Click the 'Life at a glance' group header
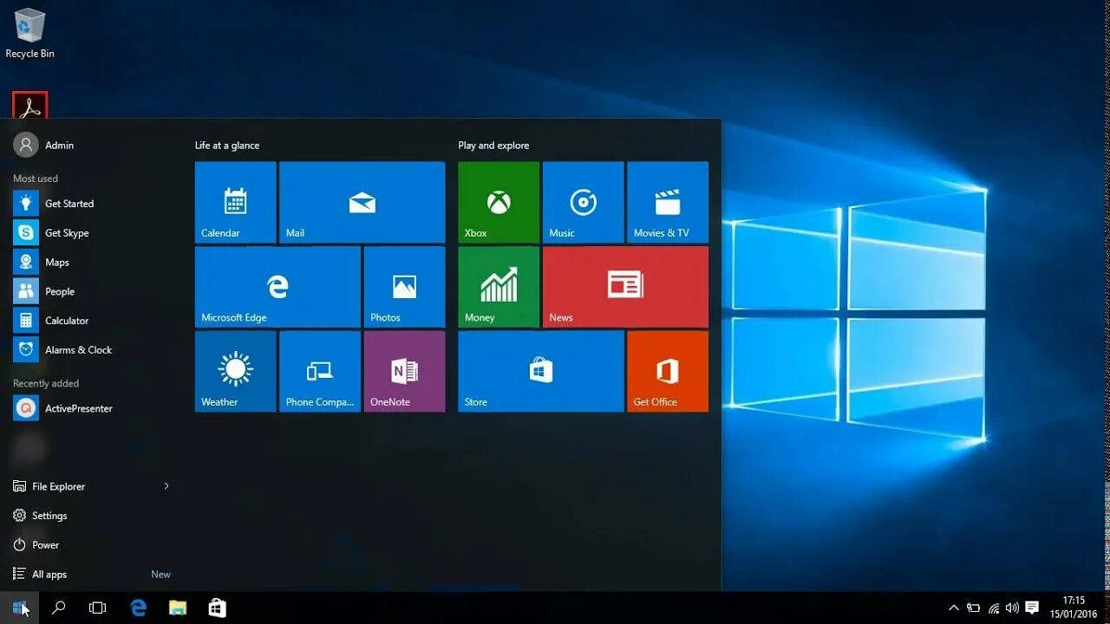 (227, 146)
